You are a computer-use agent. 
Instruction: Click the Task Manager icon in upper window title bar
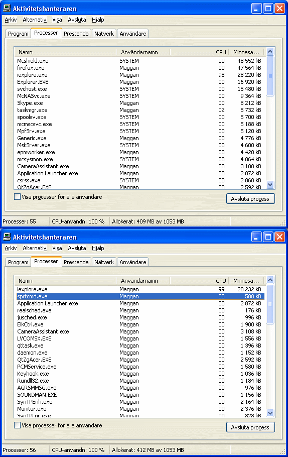pyautogui.click(x=7, y=8)
